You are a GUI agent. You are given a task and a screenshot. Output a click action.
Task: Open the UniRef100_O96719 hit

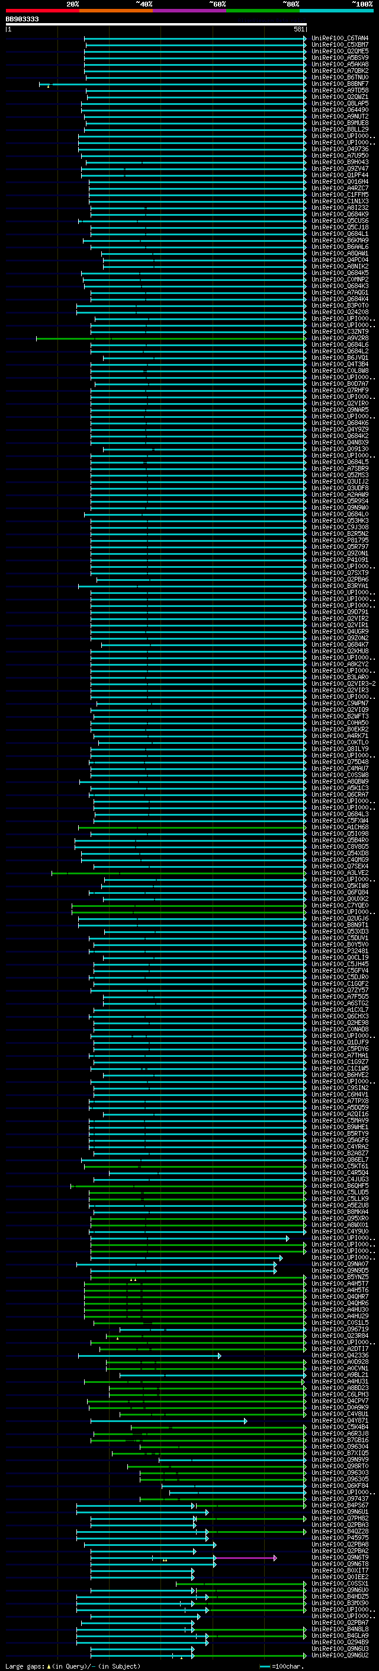[x=340, y=1328]
